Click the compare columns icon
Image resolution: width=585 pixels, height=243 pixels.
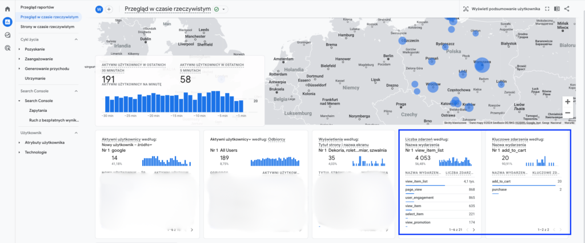click(x=557, y=9)
